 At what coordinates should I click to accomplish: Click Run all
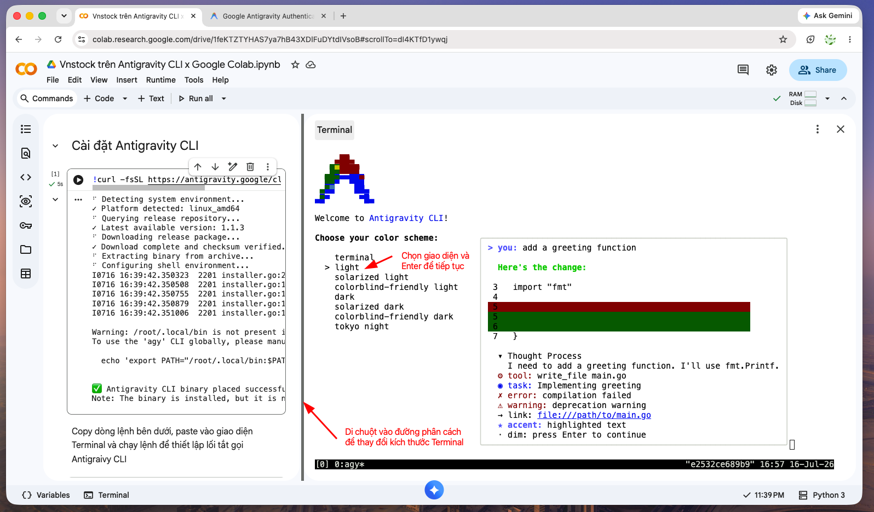tap(196, 98)
